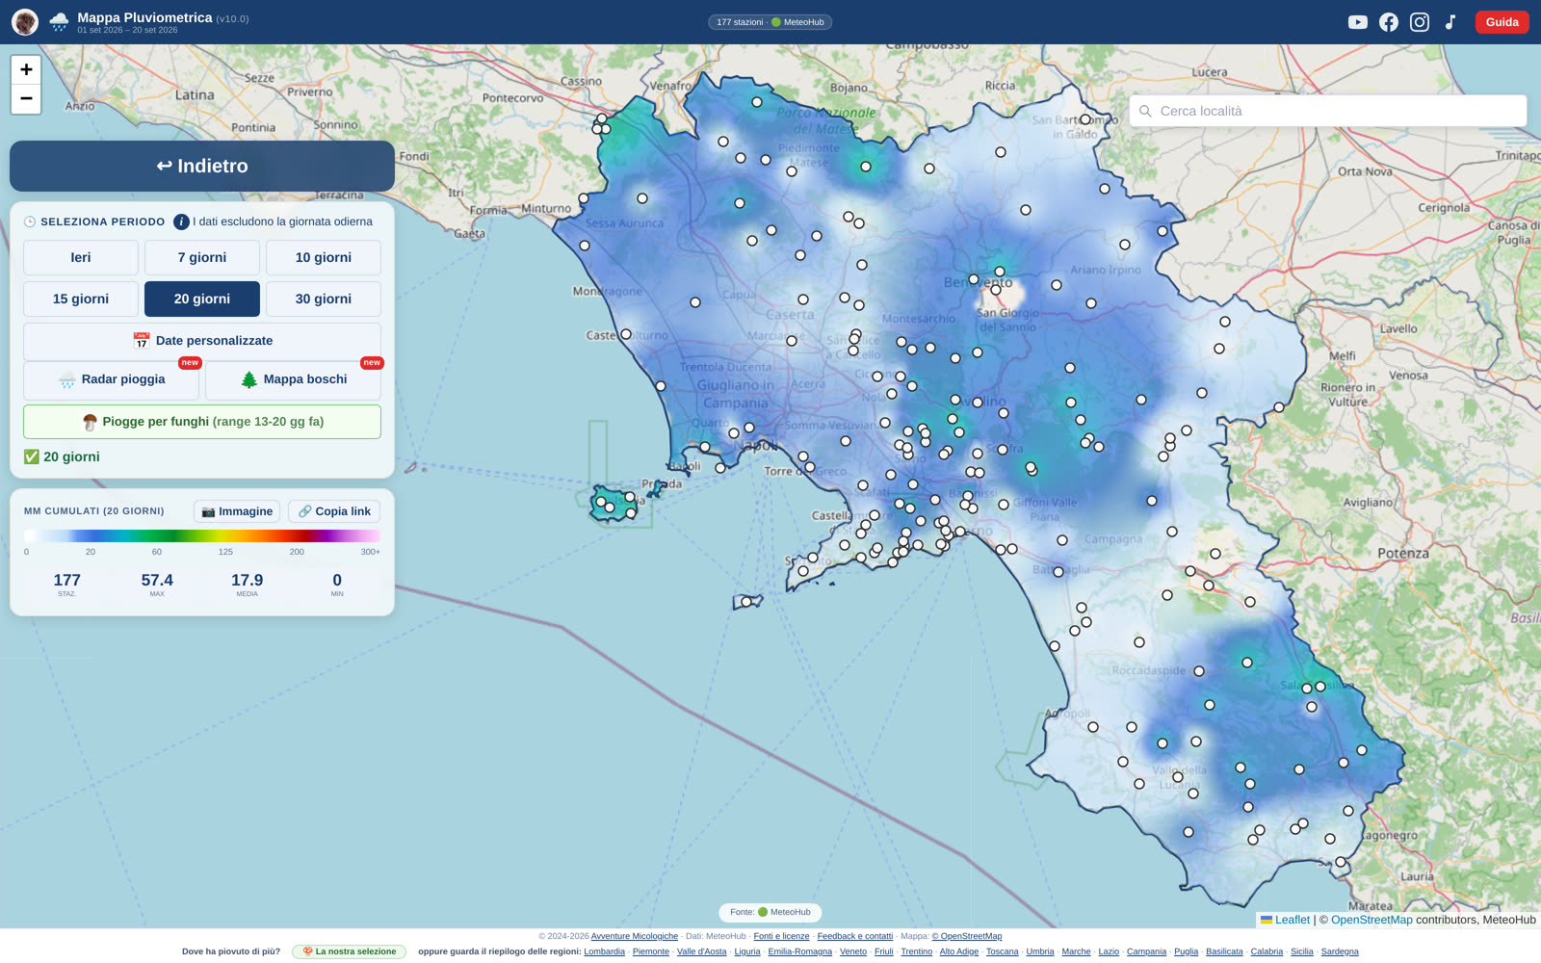Viewport: 1541px width, 963px height.
Task: Select the 15 giorni period
Action: [x=81, y=299]
